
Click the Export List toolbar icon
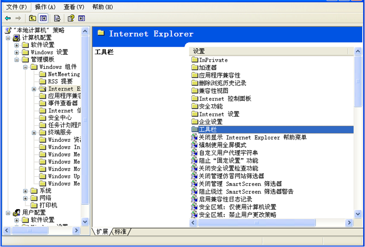click(x=57, y=18)
